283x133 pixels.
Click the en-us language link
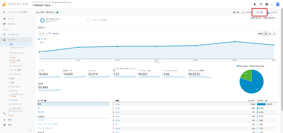(118, 104)
